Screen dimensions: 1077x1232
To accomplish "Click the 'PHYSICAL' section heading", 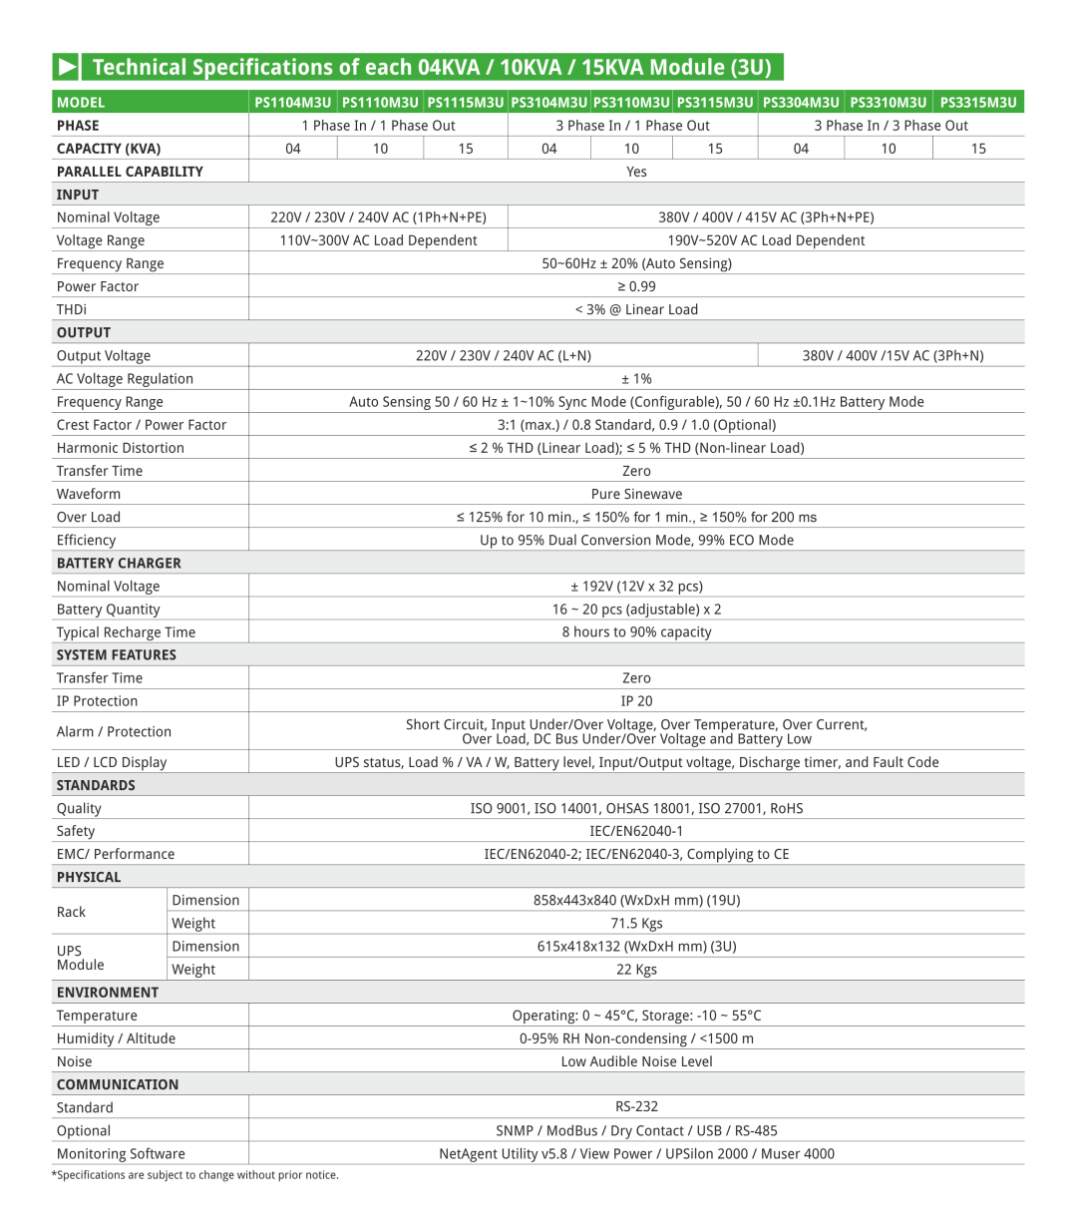I will (89, 877).
